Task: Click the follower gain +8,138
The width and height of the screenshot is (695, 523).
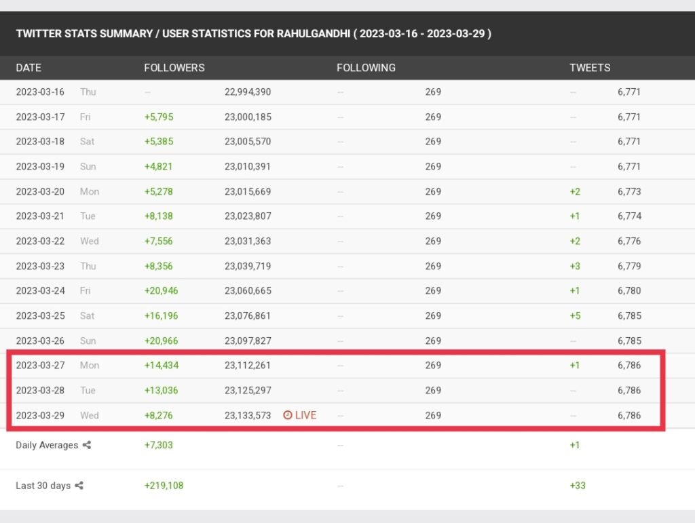Action: 159,216
